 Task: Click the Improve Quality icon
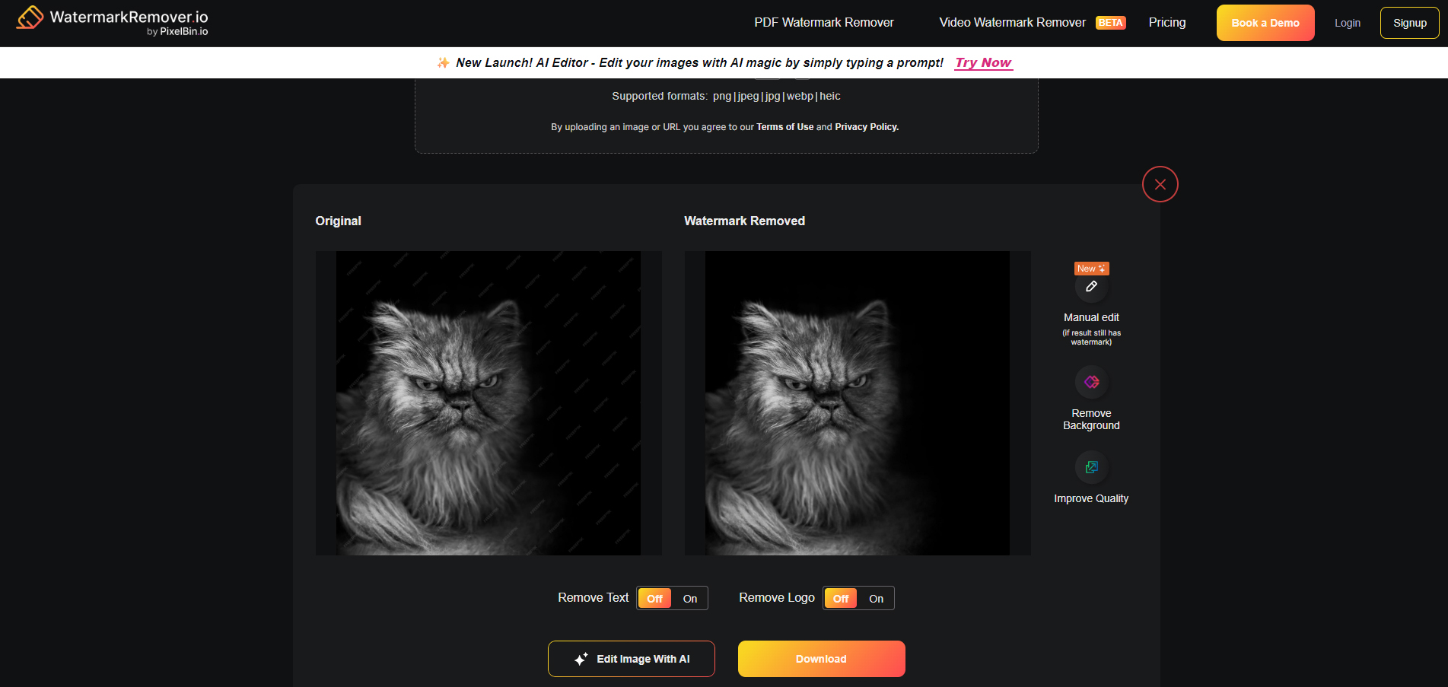pos(1091,467)
